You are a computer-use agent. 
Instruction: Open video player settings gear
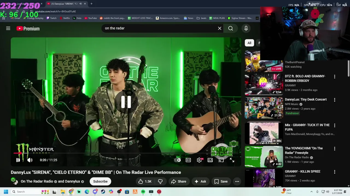(199, 160)
